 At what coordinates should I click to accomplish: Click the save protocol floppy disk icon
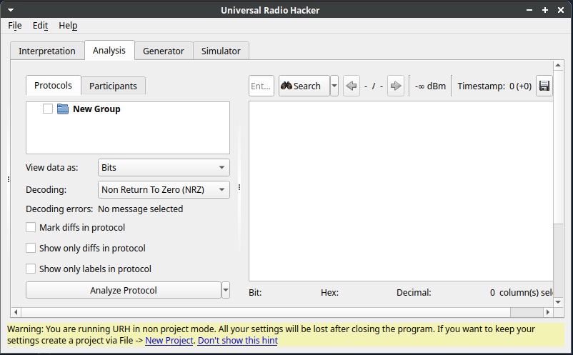[x=544, y=86]
